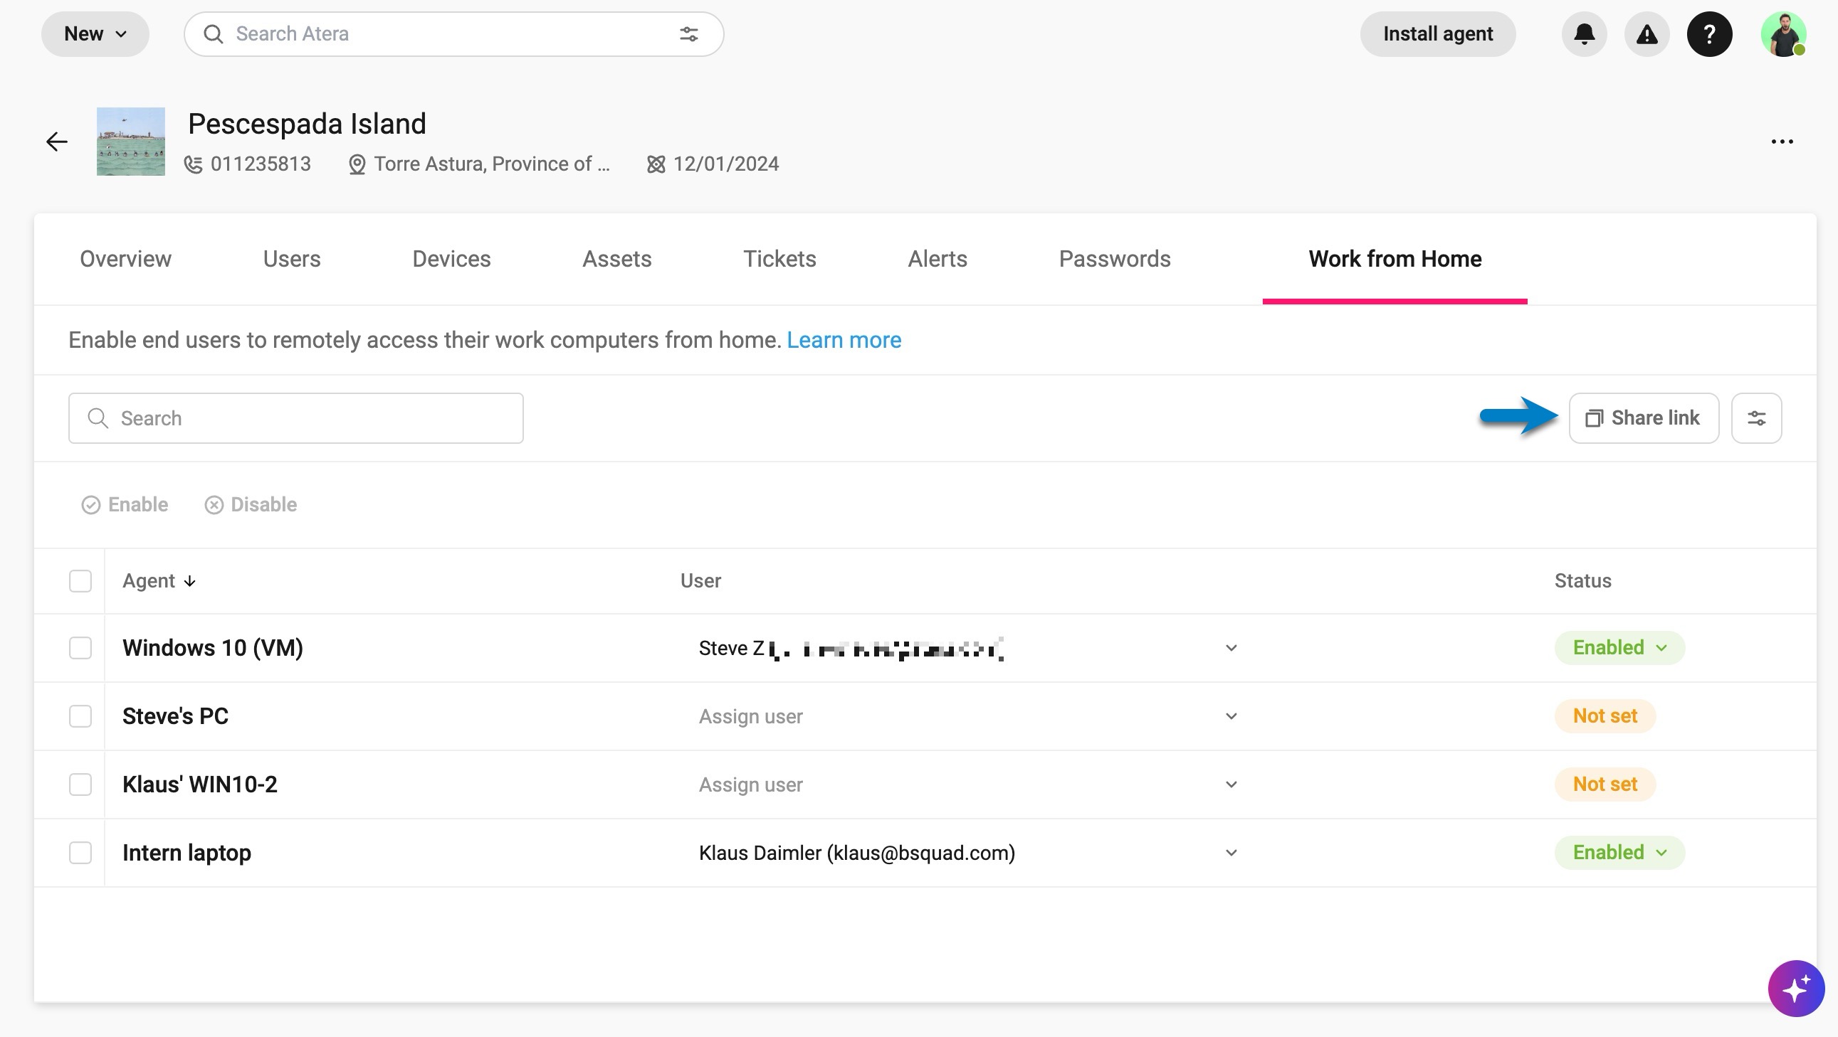Click the date 12/01/2024
1838x1037 pixels.
tap(726, 164)
